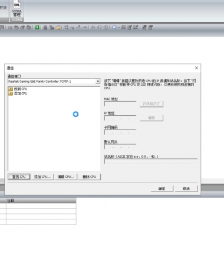224x266 pixels.
Task: Open the 通信接口 adapter dropdown
Action: [x=98, y=81]
